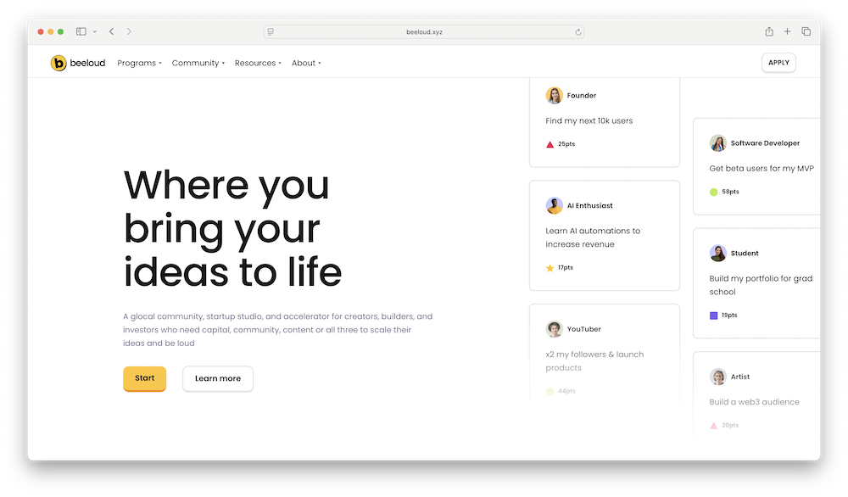This screenshot has width=848, height=497.
Task: Click the Software Developer avatar
Action: (x=718, y=143)
